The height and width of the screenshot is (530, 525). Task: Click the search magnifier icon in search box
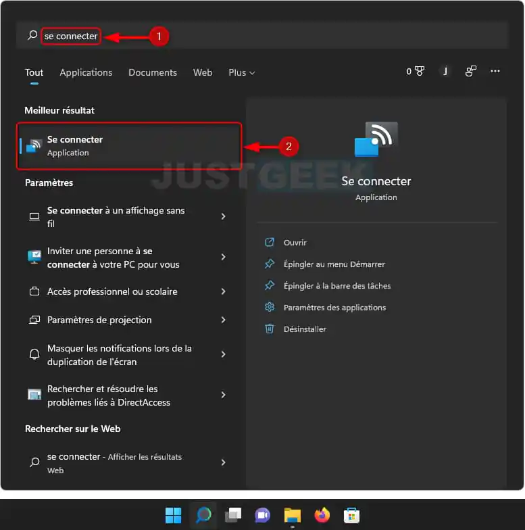tap(32, 35)
